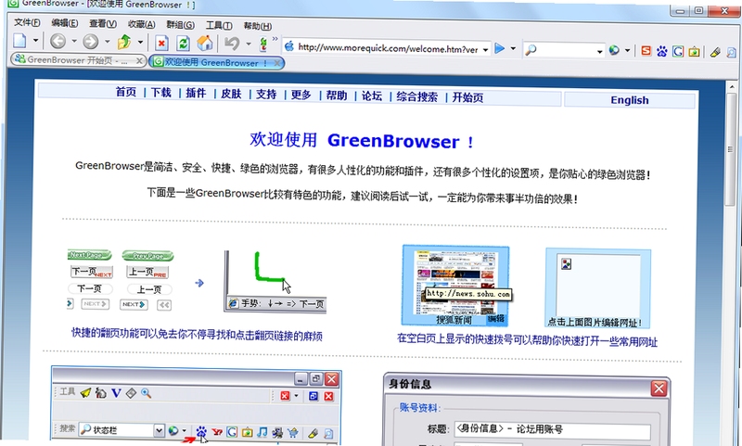
Task: Expand the search box history dropdown
Action: click(x=599, y=51)
